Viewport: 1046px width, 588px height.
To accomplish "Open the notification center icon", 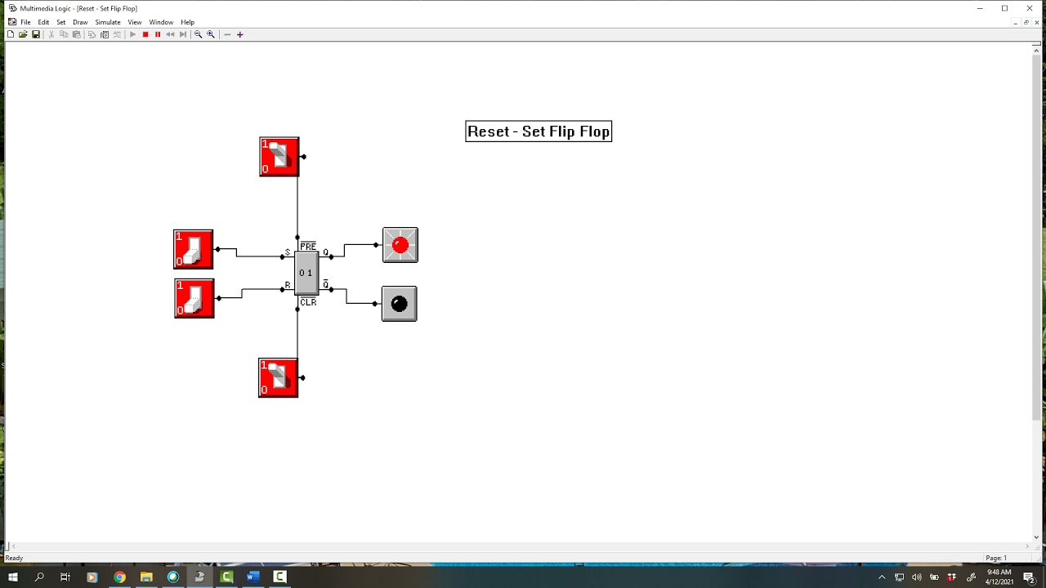I will coord(1029,577).
